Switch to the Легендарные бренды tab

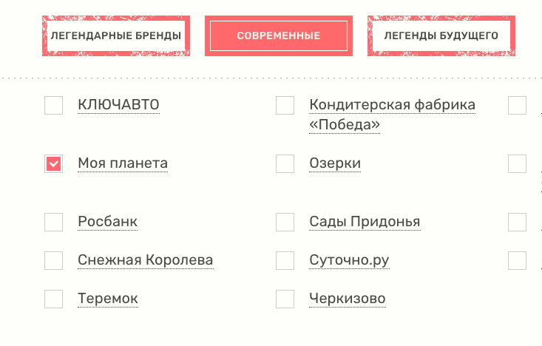pos(115,35)
